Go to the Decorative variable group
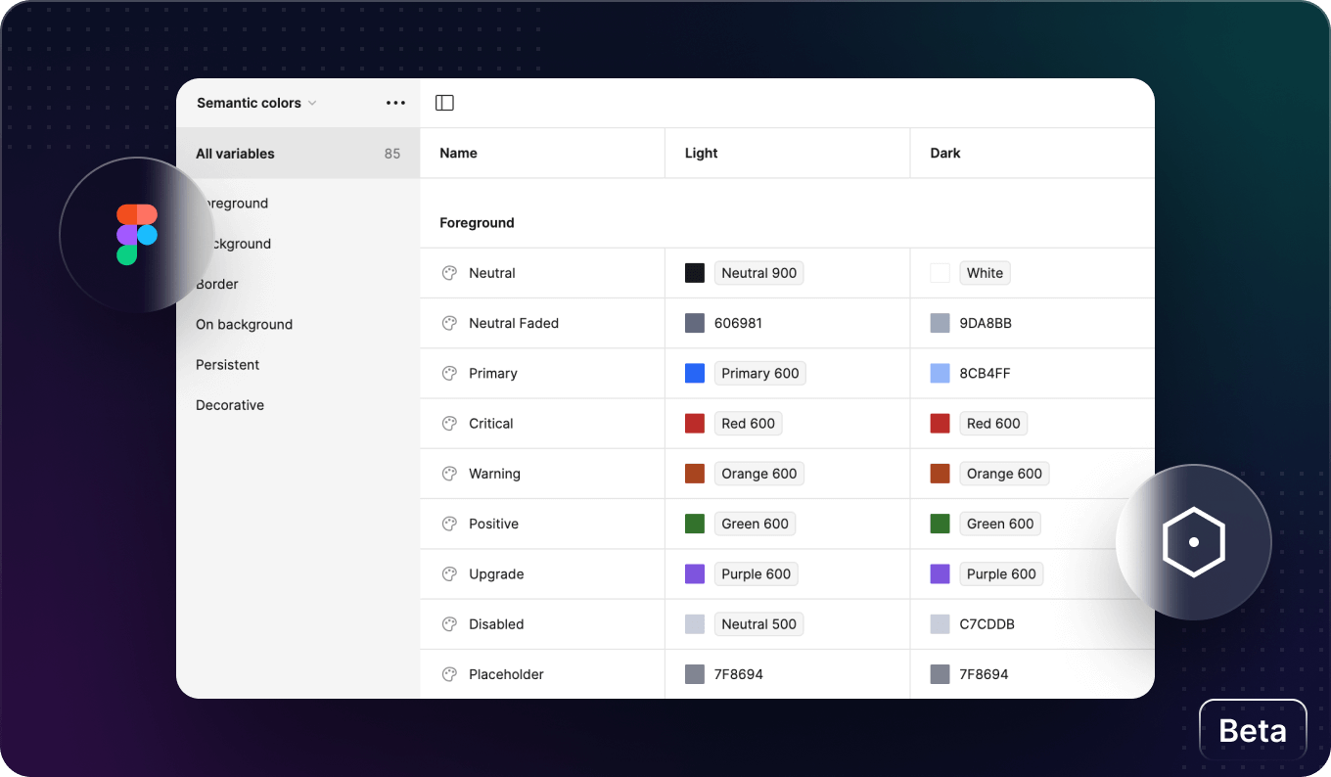 click(x=230, y=405)
